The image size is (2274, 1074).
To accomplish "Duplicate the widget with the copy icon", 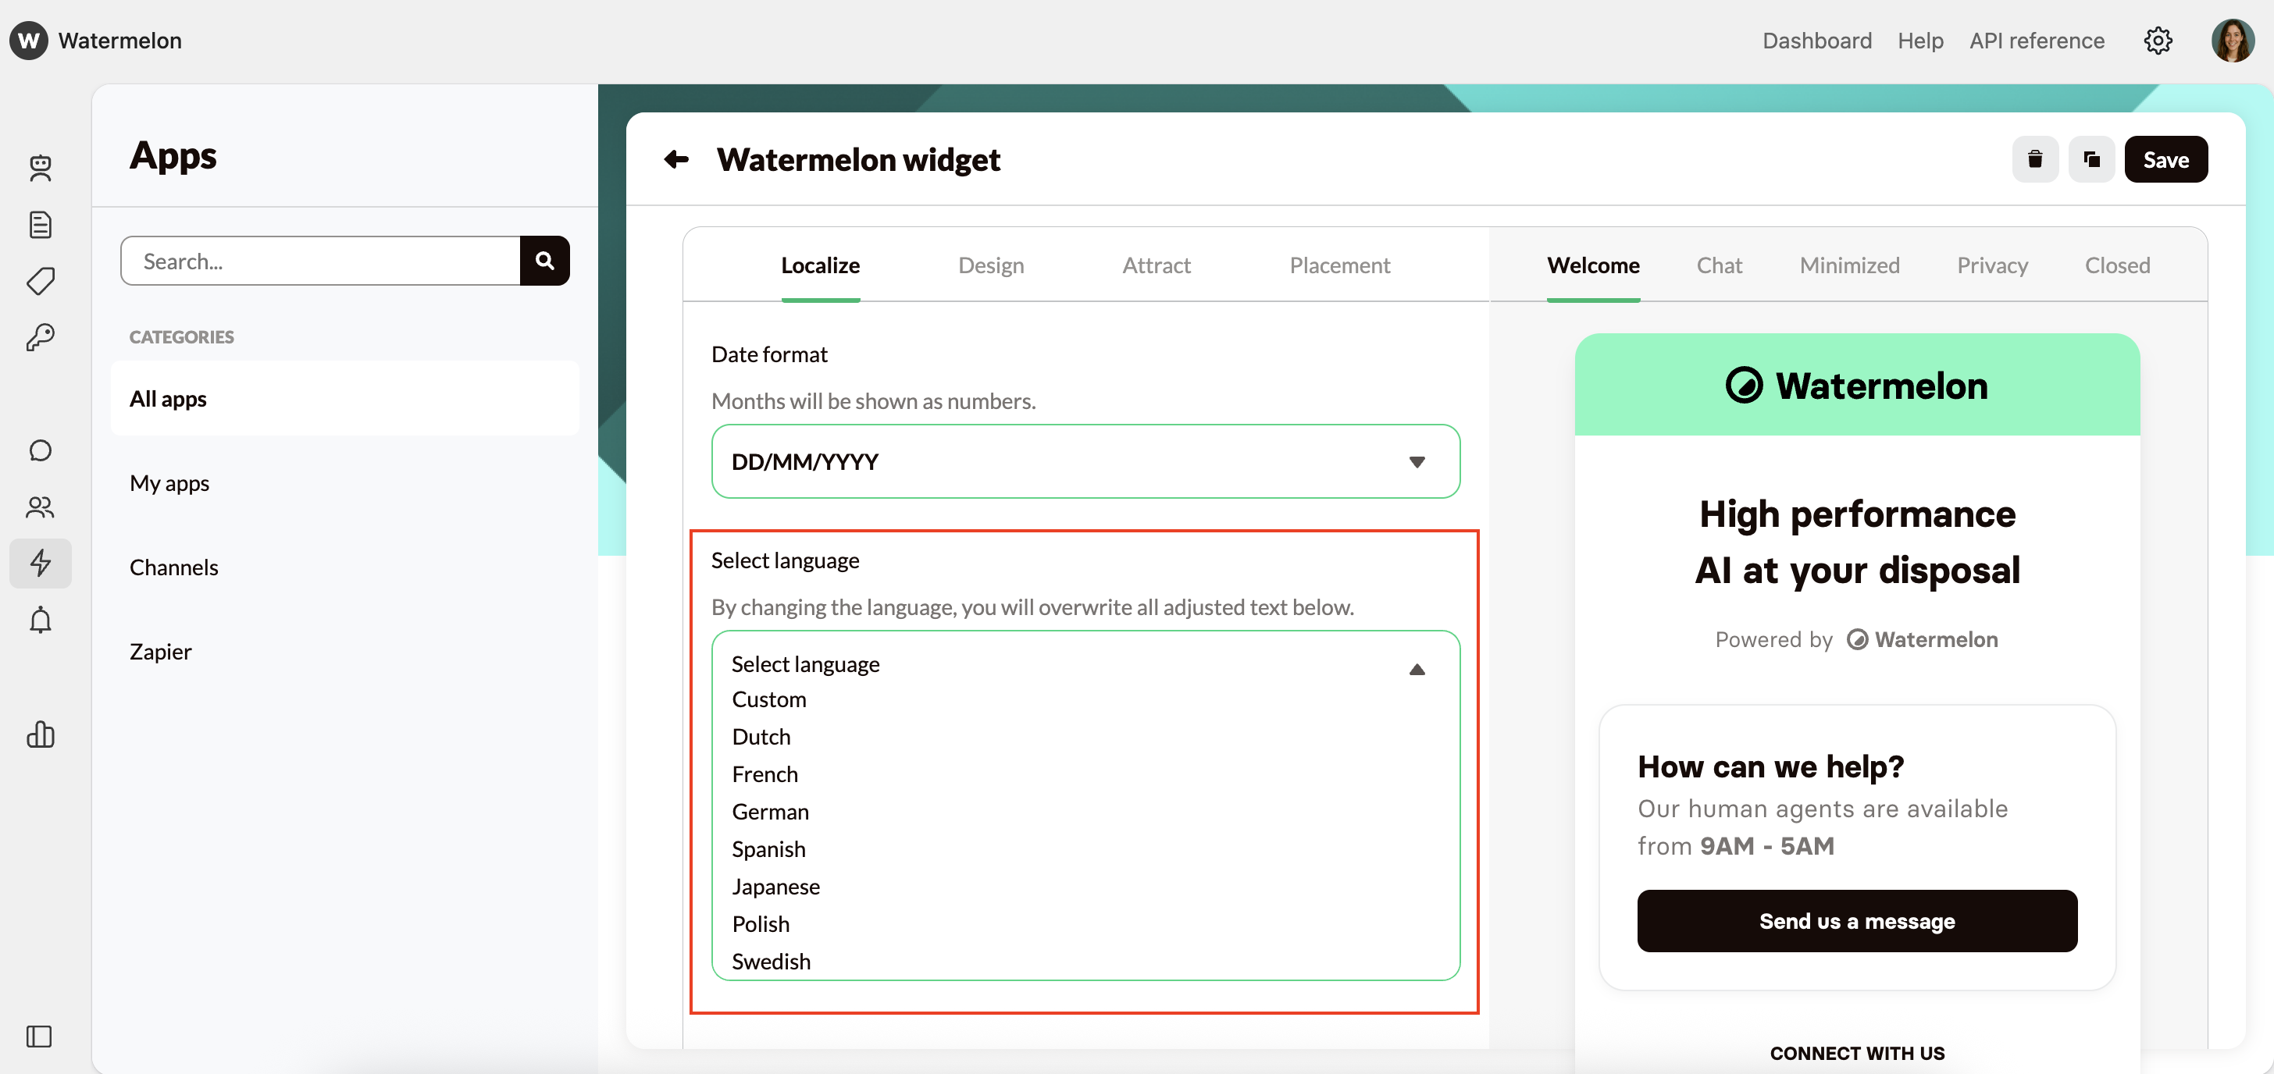I will (2091, 159).
